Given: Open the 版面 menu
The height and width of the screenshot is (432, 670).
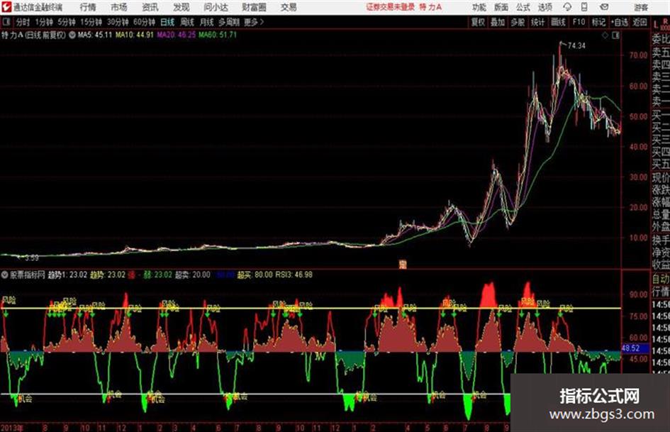Looking at the screenshot, I should click(x=501, y=7).
